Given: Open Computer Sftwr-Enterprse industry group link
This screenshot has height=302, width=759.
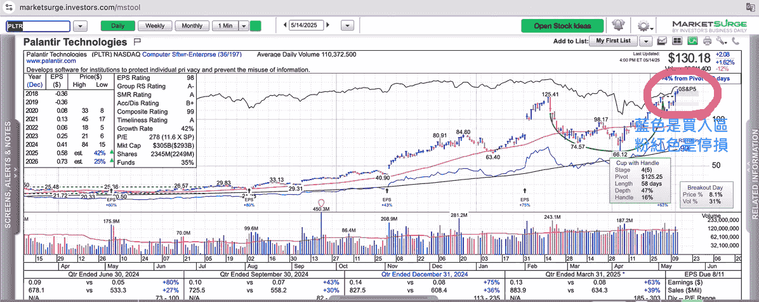Looking at the screenshot, I should tap(192, 55).
